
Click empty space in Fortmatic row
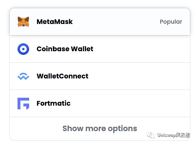tap(130, 103)
